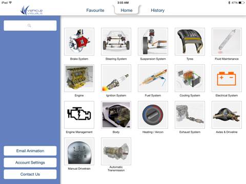Open the Engine Management check-engine icon
246x184 pixels.
[x=79, y=115]
